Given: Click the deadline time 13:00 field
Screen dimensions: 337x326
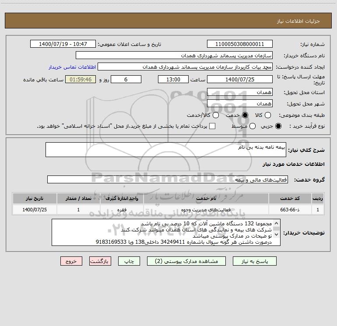Looking at the screenshot, I should pos(173,79).
